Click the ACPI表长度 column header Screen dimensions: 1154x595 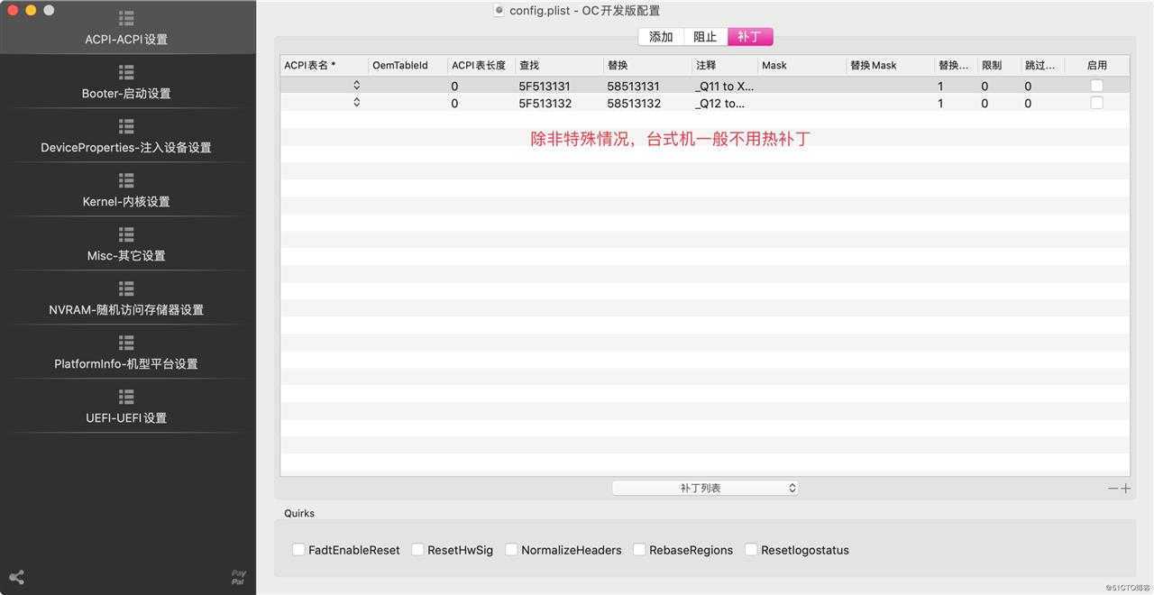pos(481,65)
